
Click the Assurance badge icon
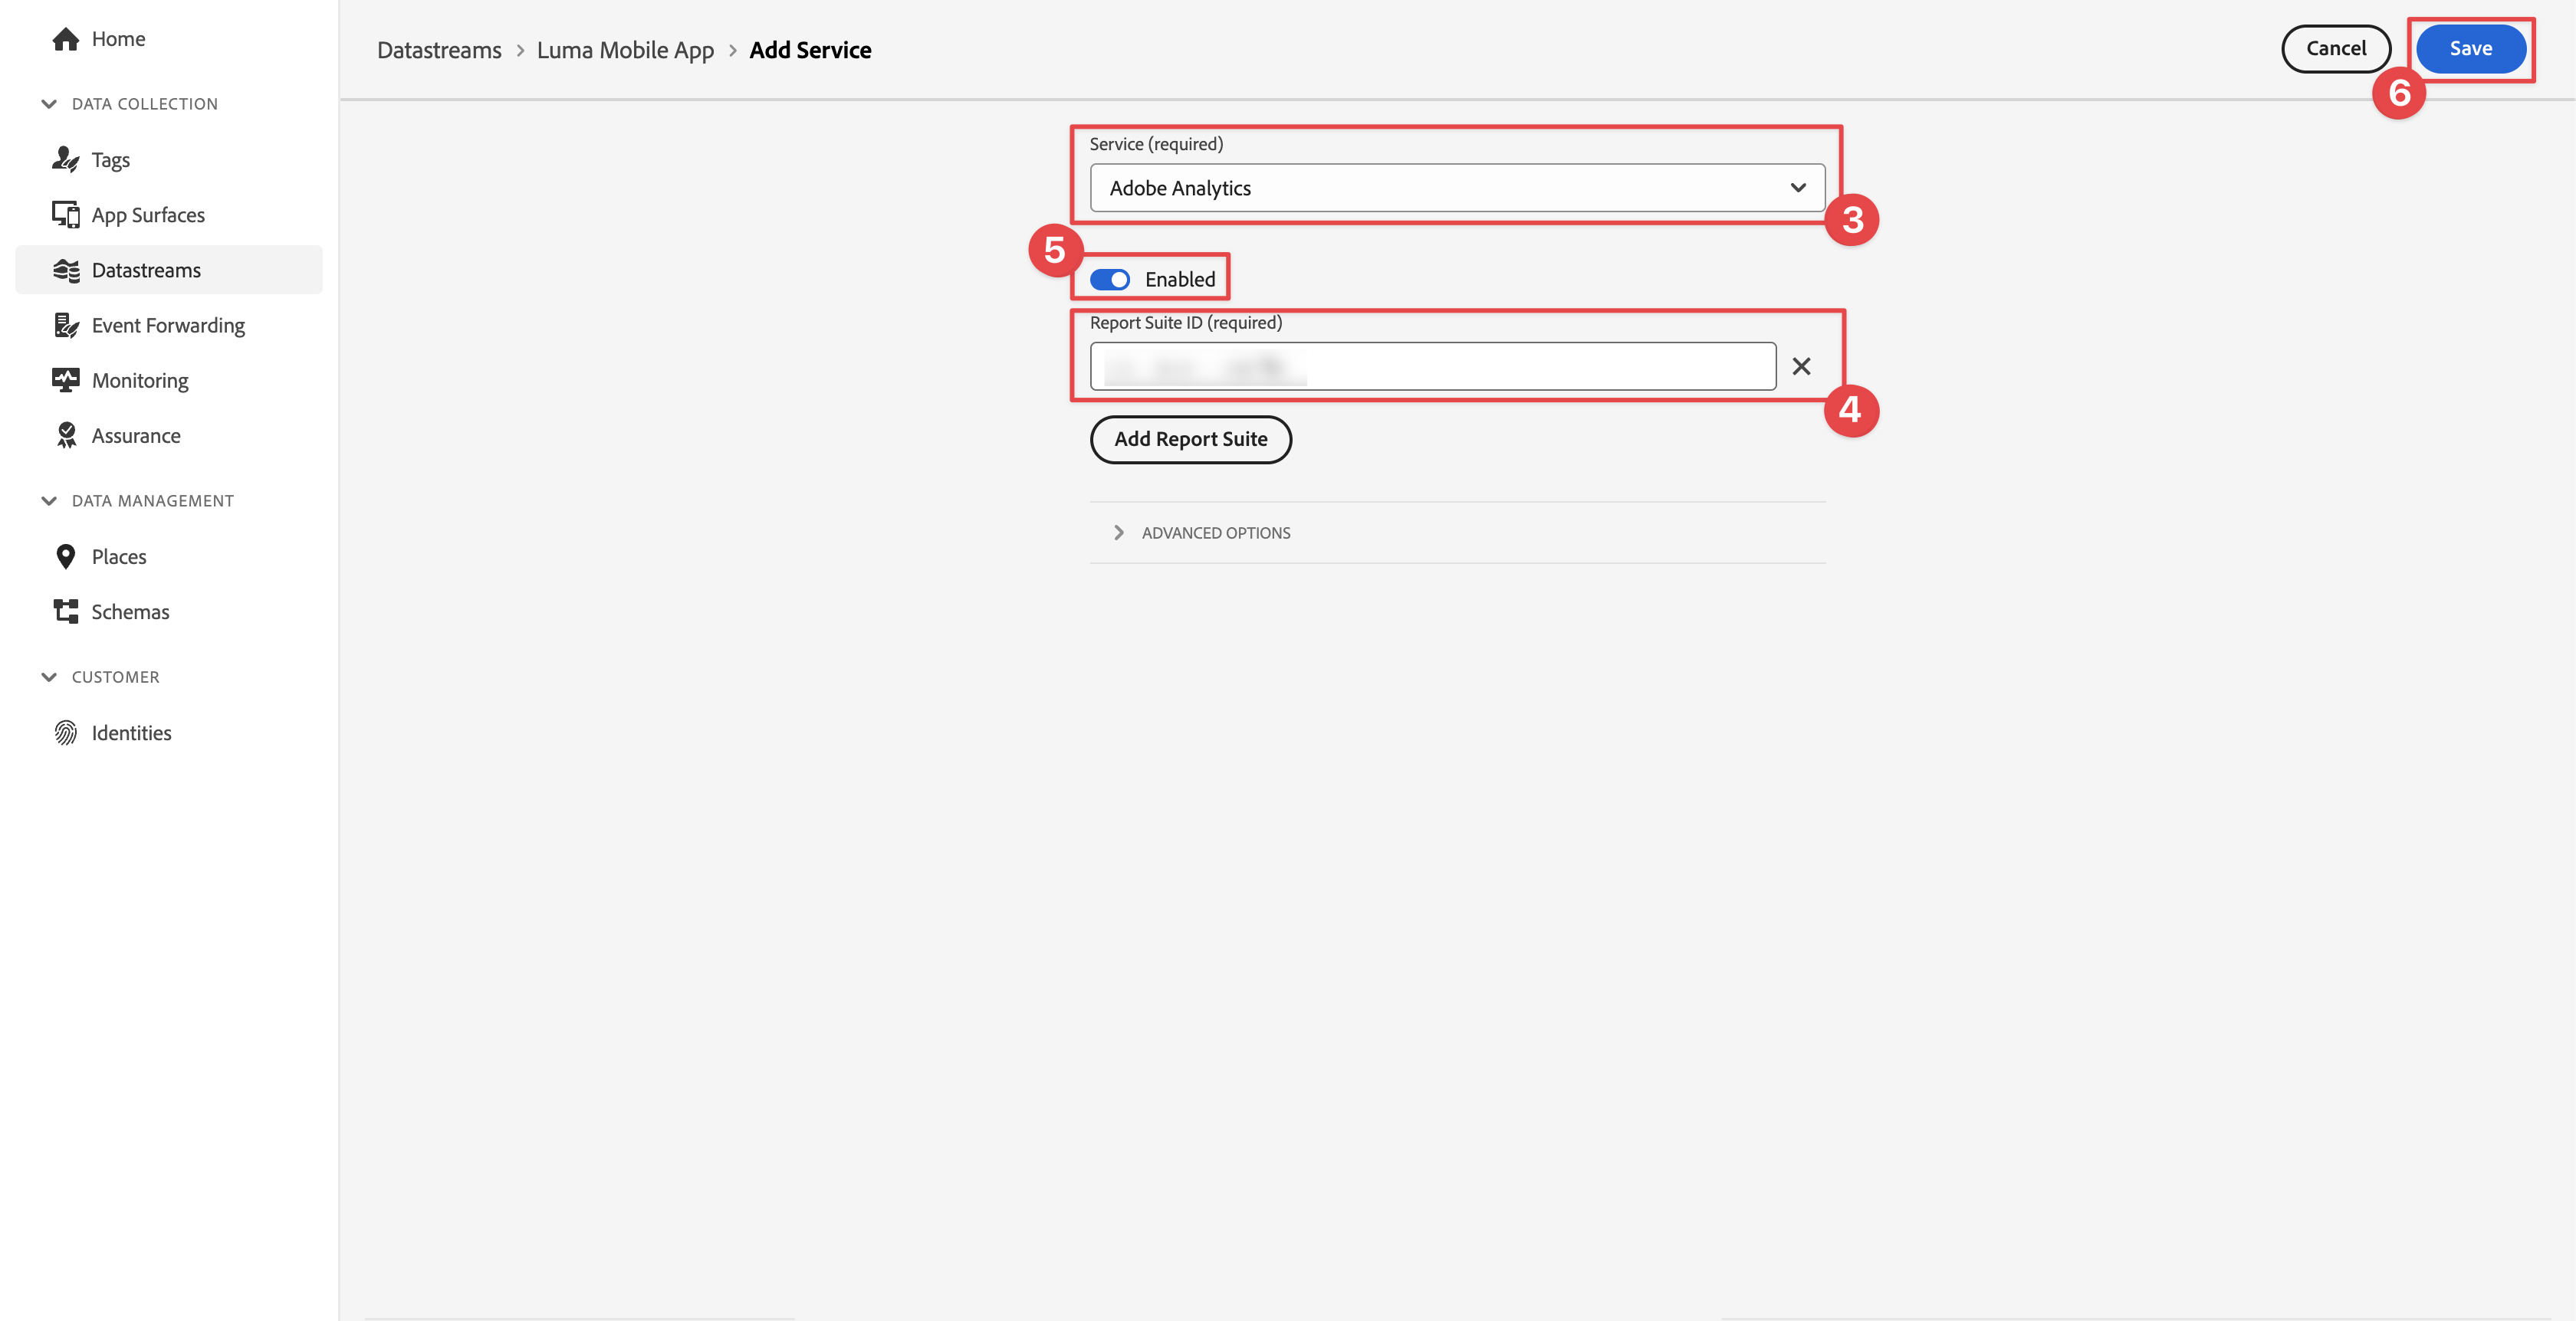(66, 436)
